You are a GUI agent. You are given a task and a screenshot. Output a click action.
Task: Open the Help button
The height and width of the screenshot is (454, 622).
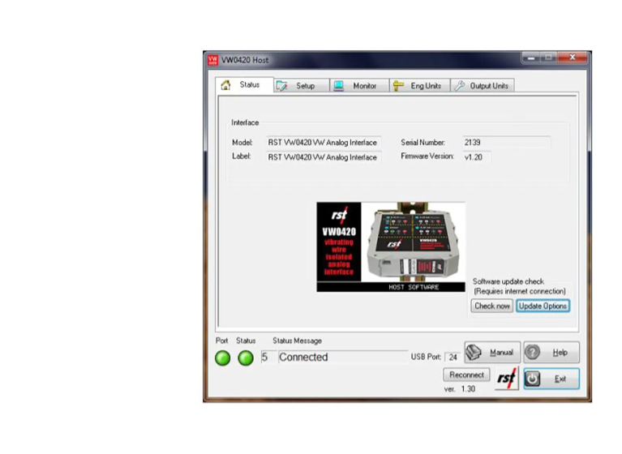[551, 352]
